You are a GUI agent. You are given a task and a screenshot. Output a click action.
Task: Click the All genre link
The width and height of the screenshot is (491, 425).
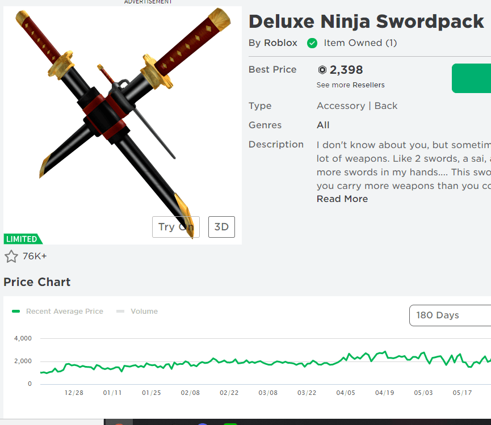(x=323, y=125)
